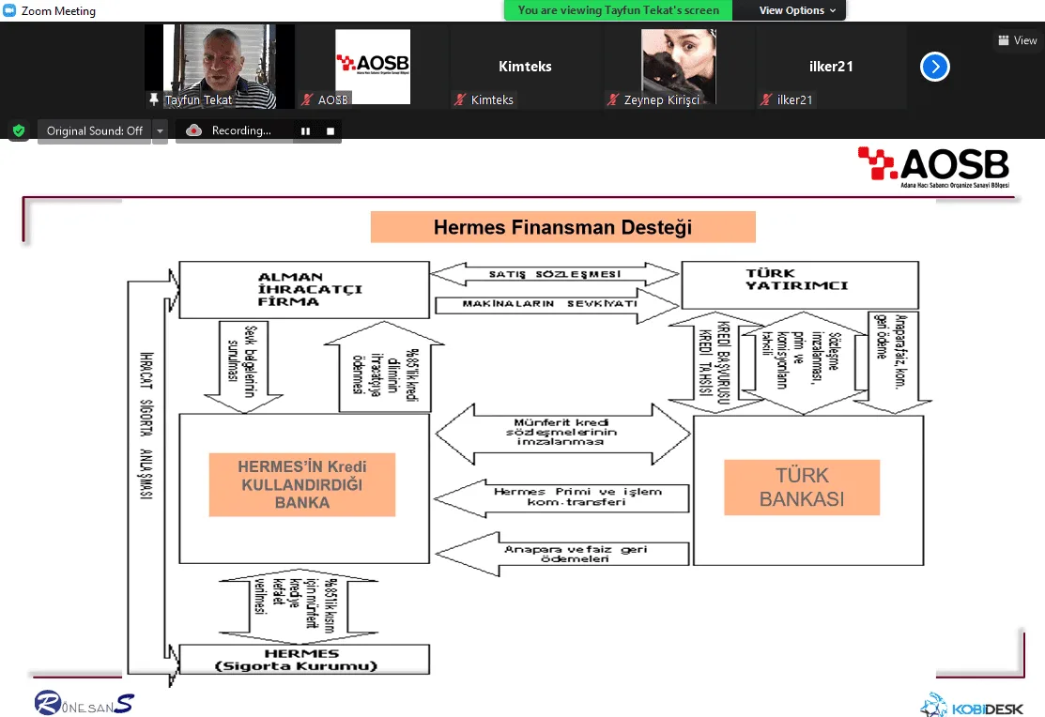Click muted mic icon for Zeynep Kirişci
The height and width of the screenshot is (717, 1045).
pos(613,99)
